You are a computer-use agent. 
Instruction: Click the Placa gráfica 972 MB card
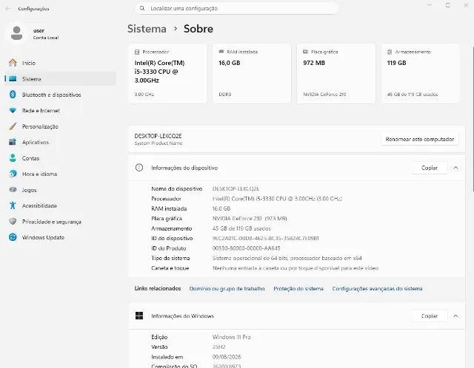coord(336,74)
